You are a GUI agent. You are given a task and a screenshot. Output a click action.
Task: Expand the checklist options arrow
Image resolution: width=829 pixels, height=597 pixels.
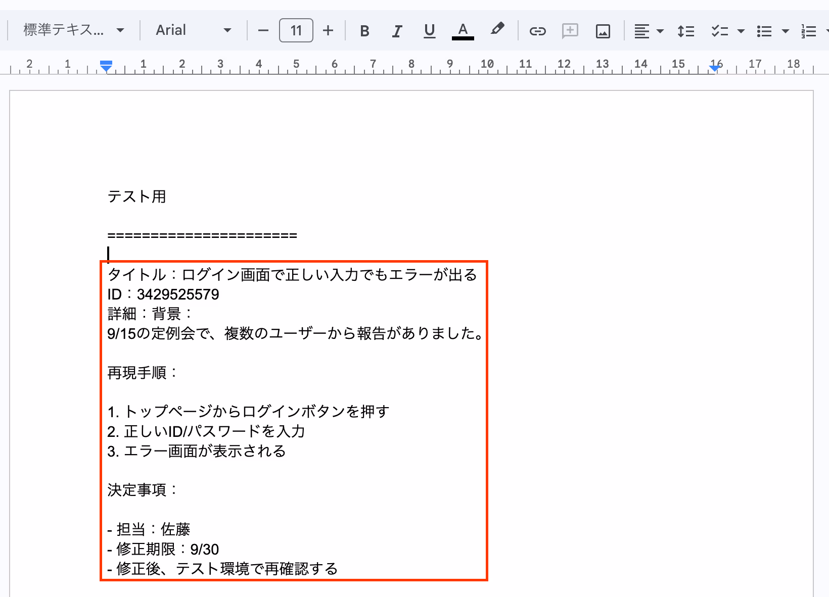(x=741, y=31)
